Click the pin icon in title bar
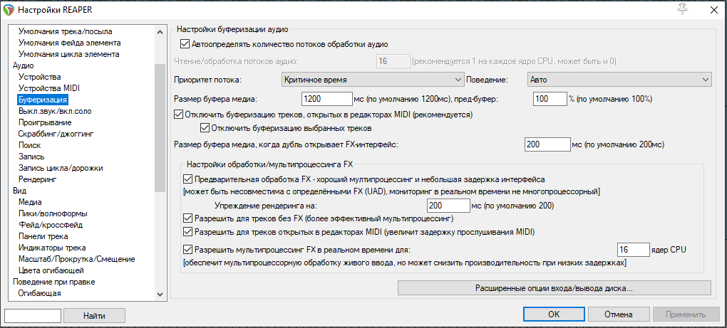 click(x=682, y=9)
